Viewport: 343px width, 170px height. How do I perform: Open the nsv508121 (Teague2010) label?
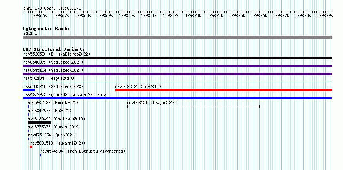click(153, 103)
